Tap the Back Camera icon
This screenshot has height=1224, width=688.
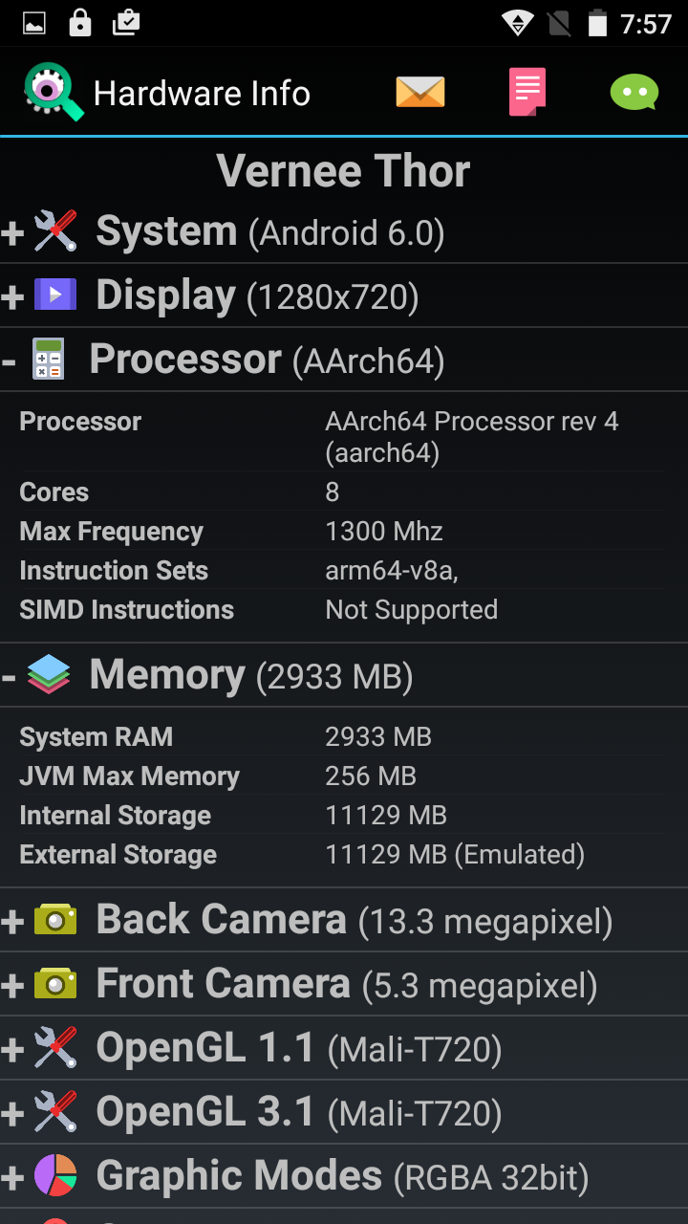tap(55, 920)
